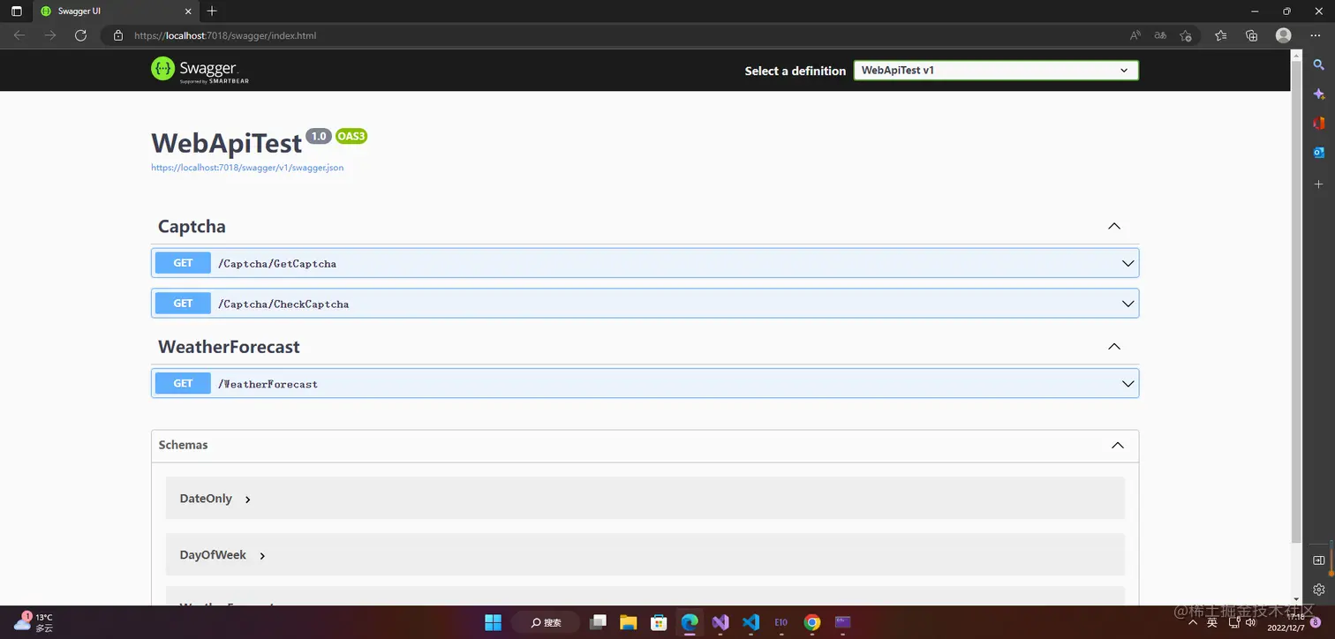Image resolution: width=1335 pixels, height=639 pixels.
Task: Open the browser profile avatar
Action: pos(1284,35)
